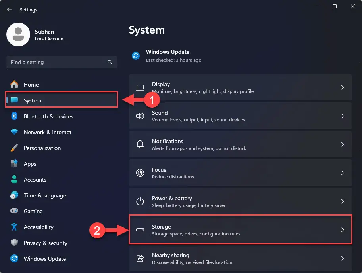Viewport: 362px width, 273px height.
Task: Maximize the Settings window
Action: click(x=334, y=6)
